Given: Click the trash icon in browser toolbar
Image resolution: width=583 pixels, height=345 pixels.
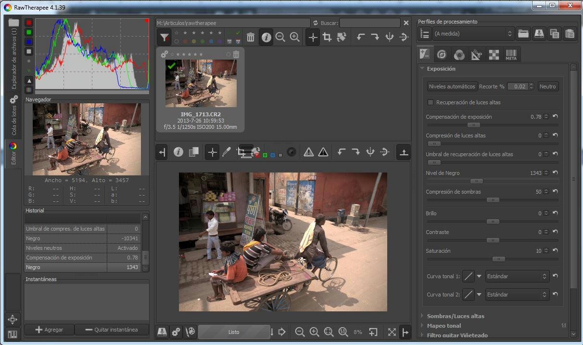Looking at the screenshot, I should [251, 37].
